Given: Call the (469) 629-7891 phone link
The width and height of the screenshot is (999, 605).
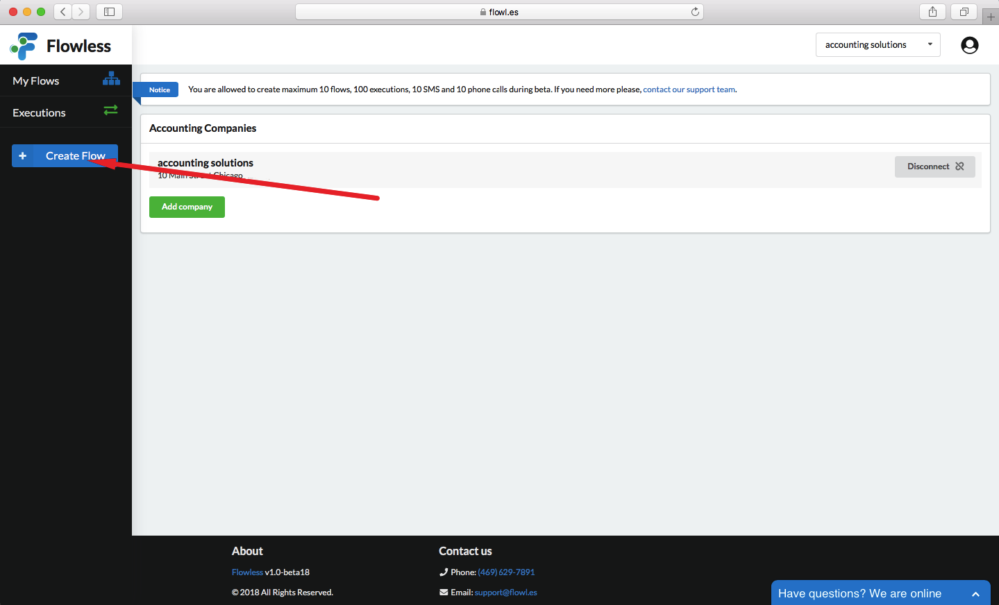Looking at the screenshot, I should coord(506,572).
